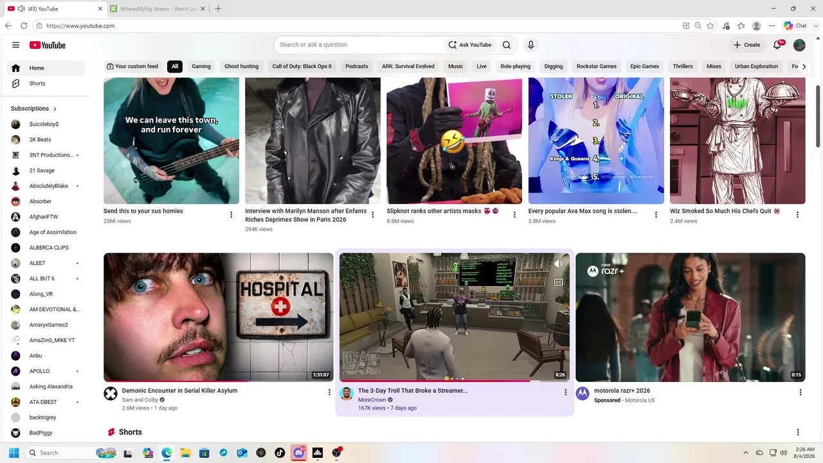Screen dimensions: 823x463
Task: Click the Motorola sponsor avatar icon
Action: (583, 394)
